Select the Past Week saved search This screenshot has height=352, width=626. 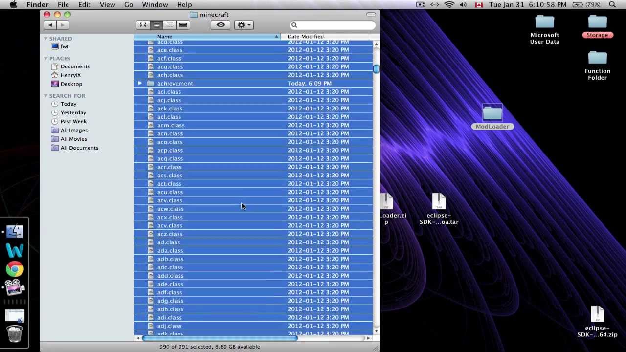coord(73,121)
